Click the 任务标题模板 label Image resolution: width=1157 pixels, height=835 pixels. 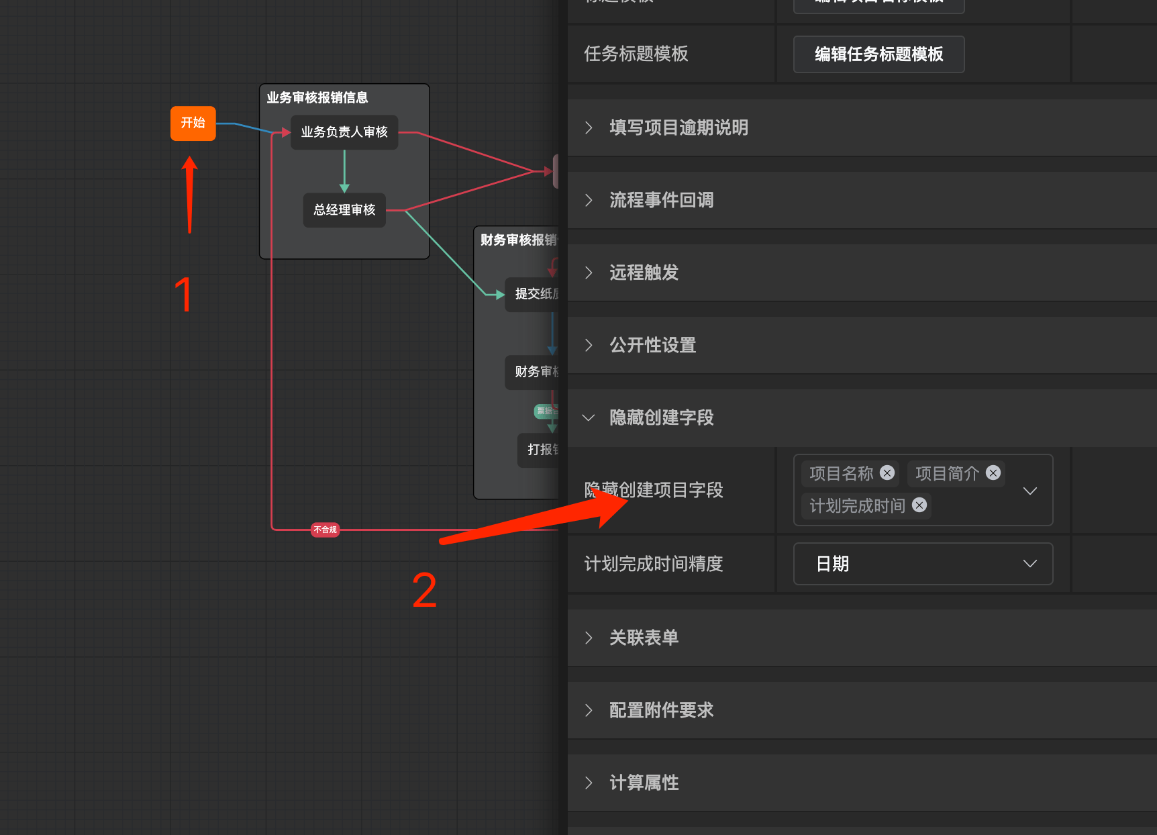click(636, 54)
